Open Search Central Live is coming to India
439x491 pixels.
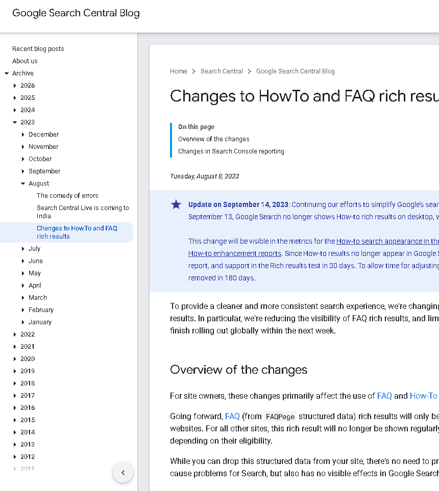coord(83,212)
